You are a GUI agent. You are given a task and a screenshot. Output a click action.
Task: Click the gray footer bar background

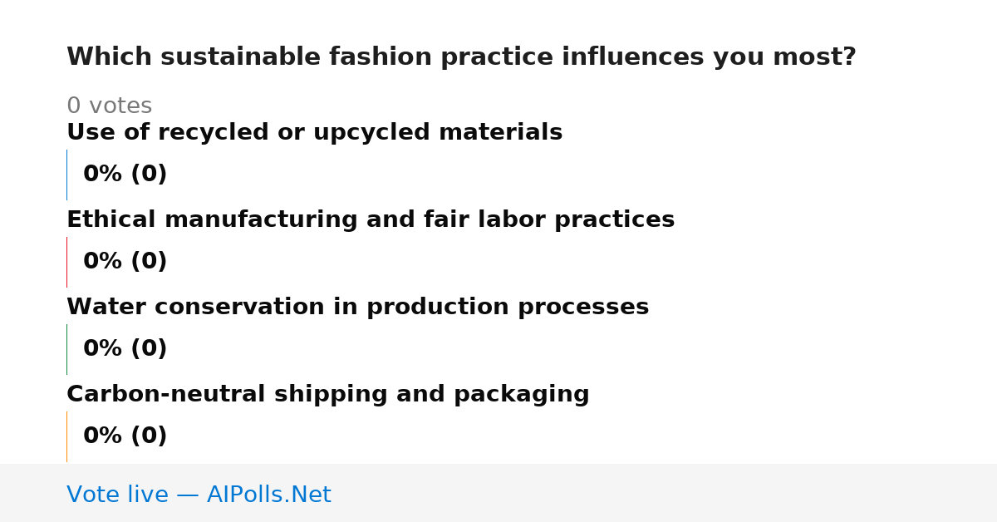pos(665,493)
